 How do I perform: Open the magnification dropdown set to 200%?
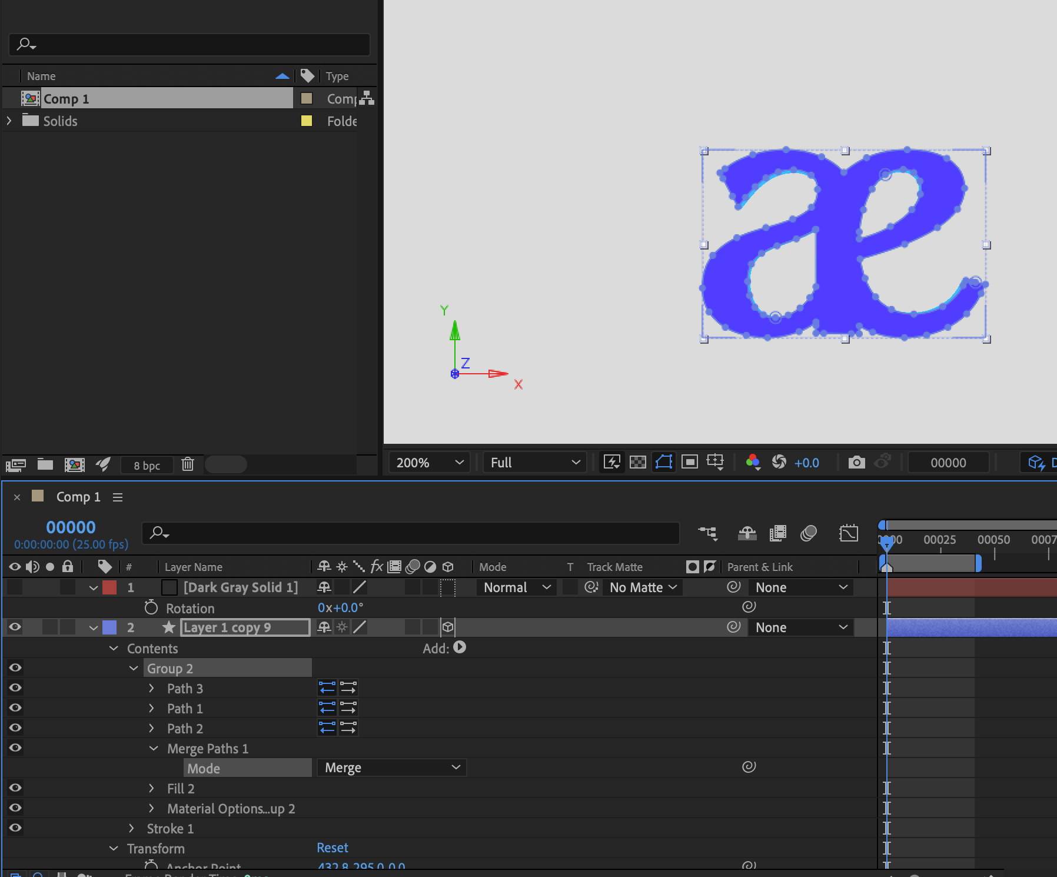click(428, 463)
